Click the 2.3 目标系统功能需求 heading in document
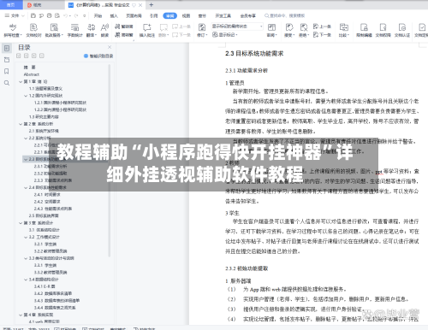Image resolution: width=428 pixels, height=330 pixels. (254, 53)
